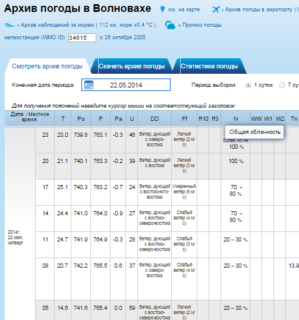Click temperature 14.6 in hour 05 row
The width and height of the screenshot is (299, 320).
coord(62,308)
